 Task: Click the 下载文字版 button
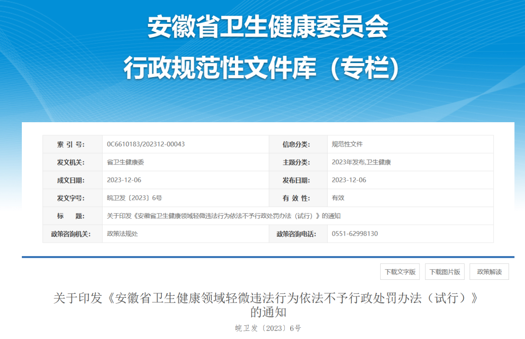(400, 272)
